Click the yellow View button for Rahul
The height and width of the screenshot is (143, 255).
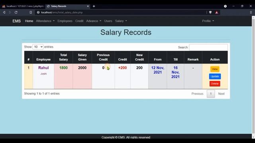click(215, 69)
